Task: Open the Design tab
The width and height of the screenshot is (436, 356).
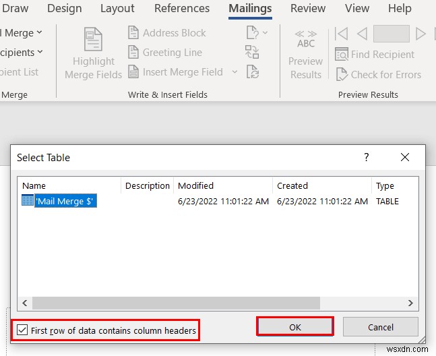Action: pyautogui.click(x=65, y=8)
